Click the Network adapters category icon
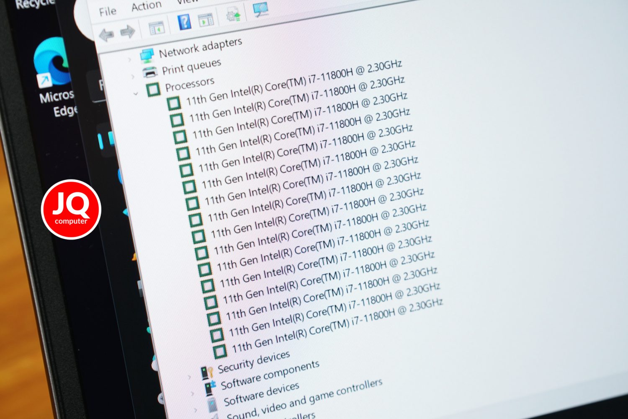Screen dimensions: 628x419 click(147, 56)
